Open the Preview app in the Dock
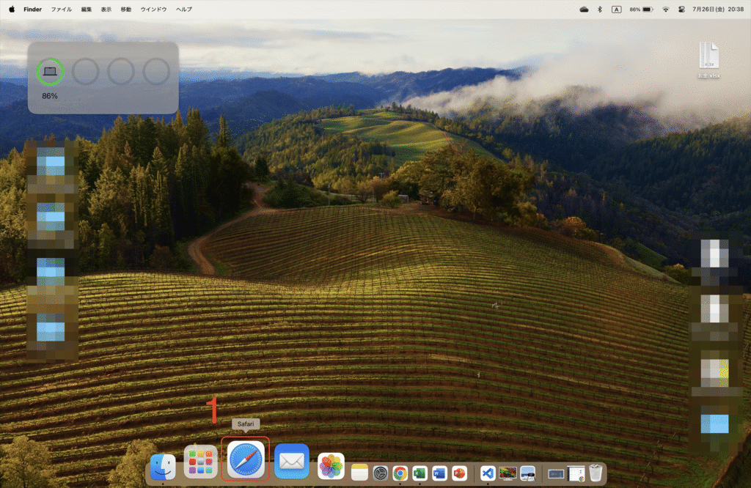The height and width of the screenshot is (488, 751). [528, 473]
